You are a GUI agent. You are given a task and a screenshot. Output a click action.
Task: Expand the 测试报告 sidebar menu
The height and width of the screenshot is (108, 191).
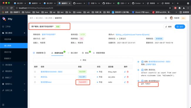pos(24,65)
